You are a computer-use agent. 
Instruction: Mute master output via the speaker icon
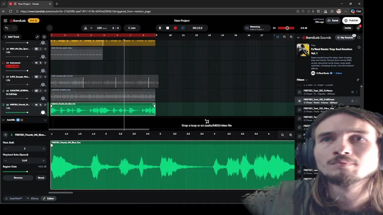pos(274,28)
